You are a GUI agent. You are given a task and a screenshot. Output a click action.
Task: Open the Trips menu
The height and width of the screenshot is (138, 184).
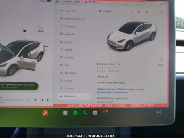tap(65, 65)
